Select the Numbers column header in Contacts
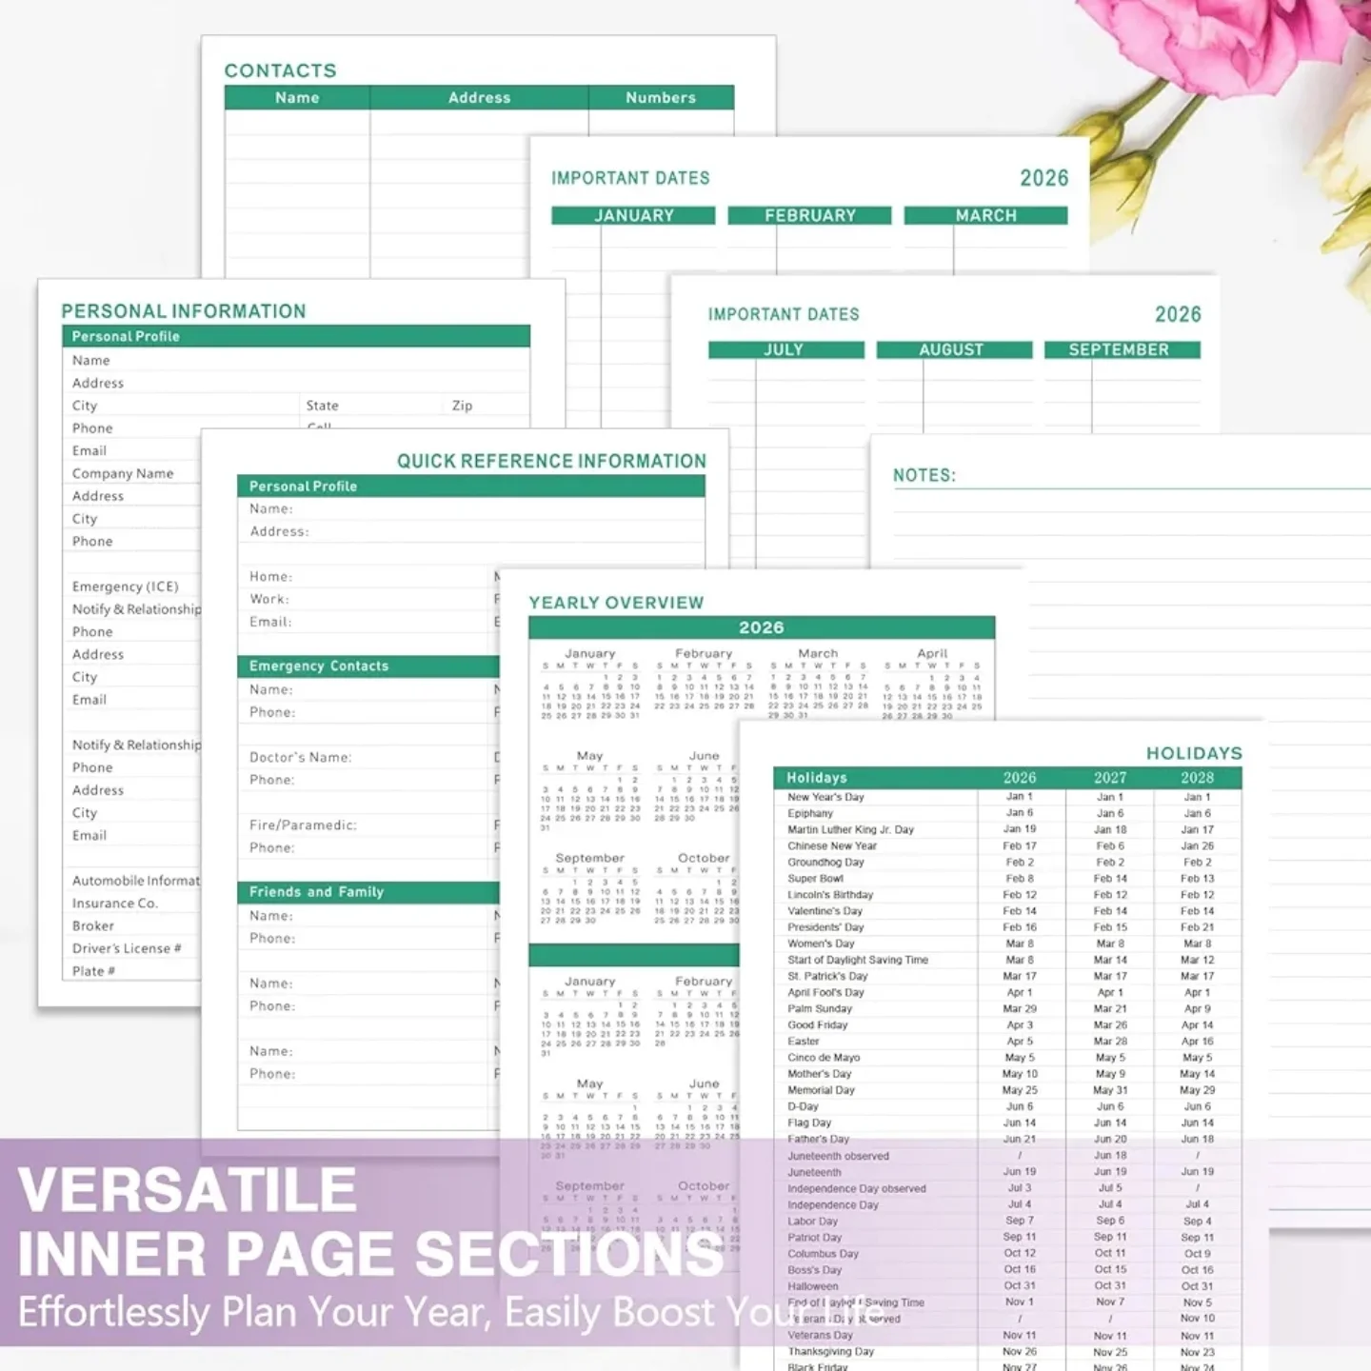This screenshot has height=1371, width=1371. pos(660,98)
